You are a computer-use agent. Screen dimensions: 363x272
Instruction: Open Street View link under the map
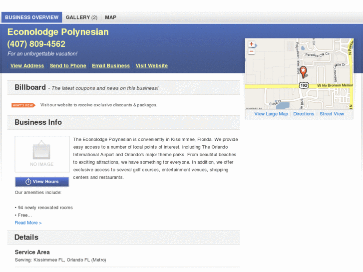[x=332, y=114]
